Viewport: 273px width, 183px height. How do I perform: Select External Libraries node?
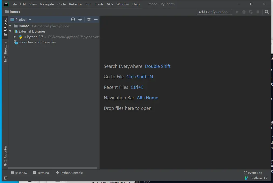pyautogui.click(x=32, y=31)
